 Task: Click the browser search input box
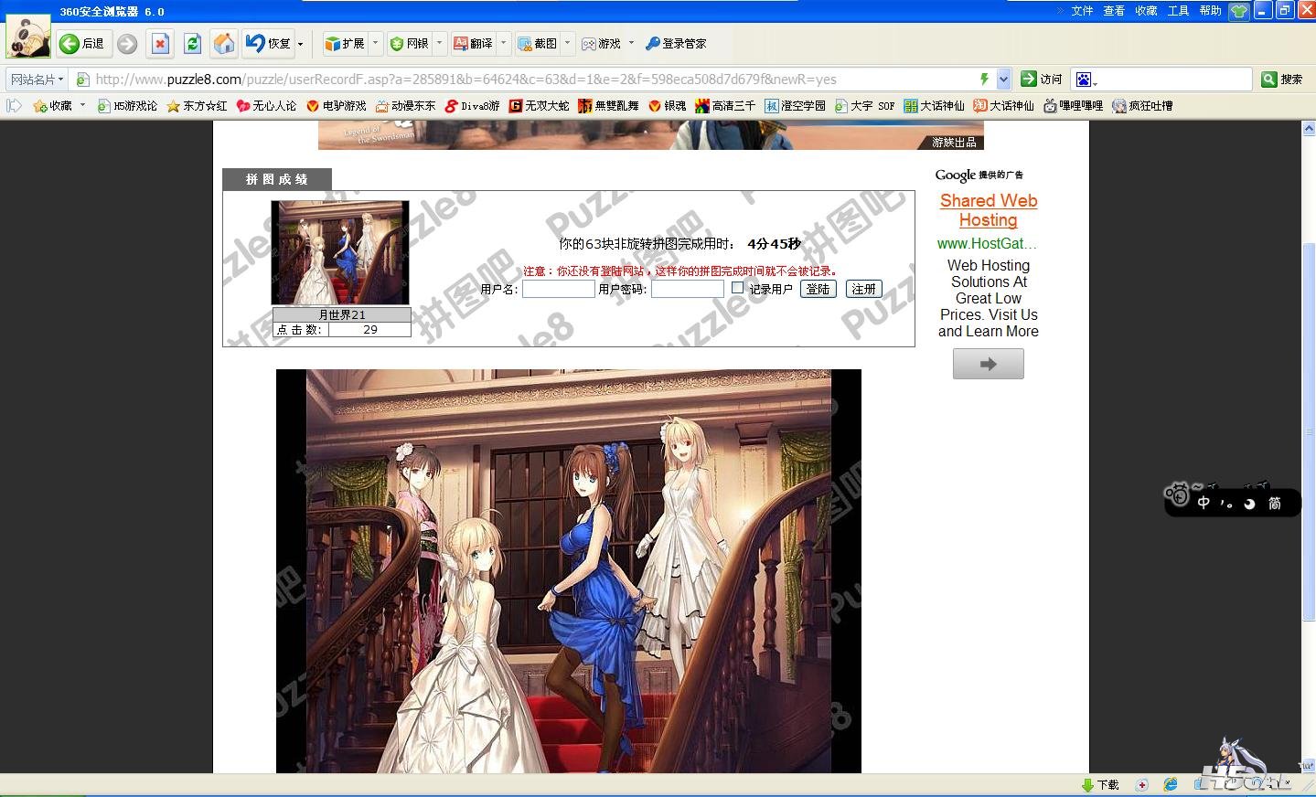pos(1175,80)
